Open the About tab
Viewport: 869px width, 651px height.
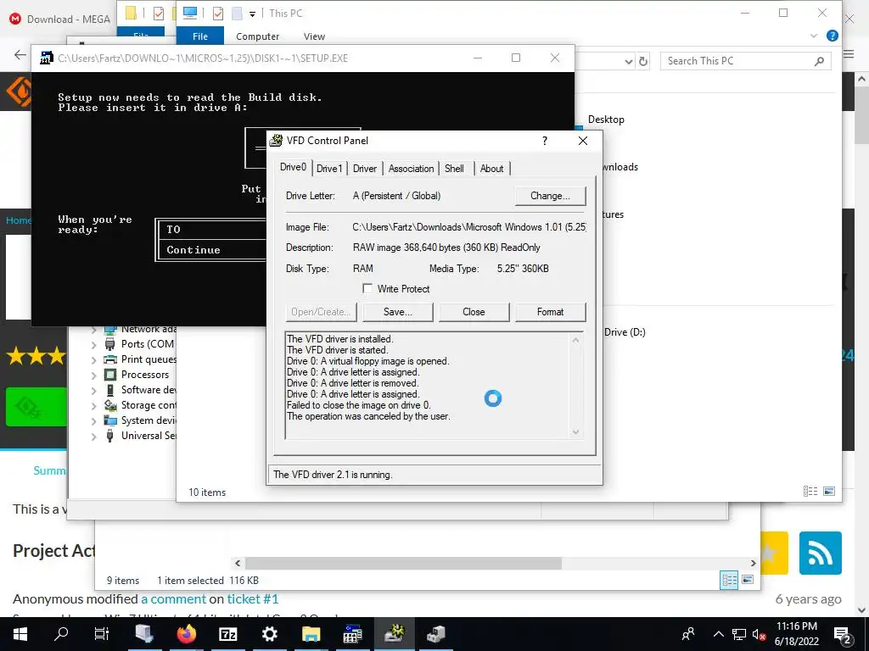tap(491, 169)
